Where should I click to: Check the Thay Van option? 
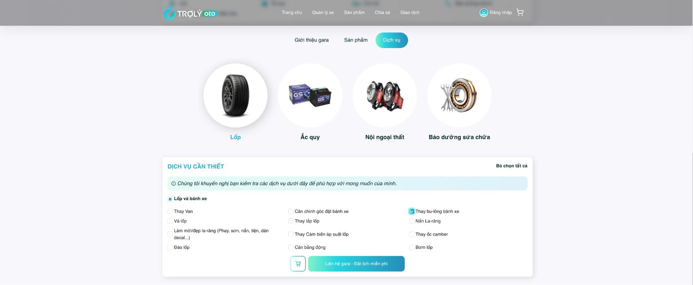click(170, 211)
